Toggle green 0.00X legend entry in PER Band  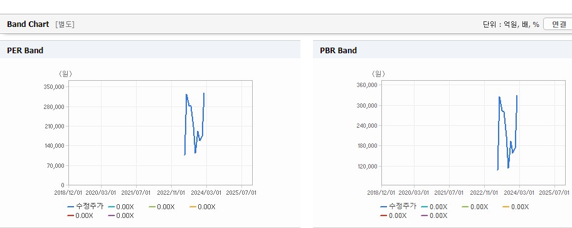pos(162,207)
